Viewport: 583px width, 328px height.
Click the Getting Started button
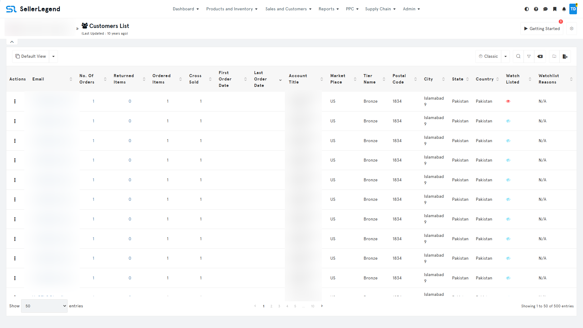pyautogui.click(x=542, y=29)
